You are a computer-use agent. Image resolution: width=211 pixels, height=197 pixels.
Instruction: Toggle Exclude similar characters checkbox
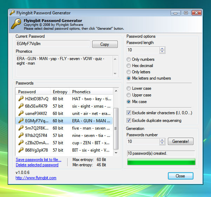(129, 113)
